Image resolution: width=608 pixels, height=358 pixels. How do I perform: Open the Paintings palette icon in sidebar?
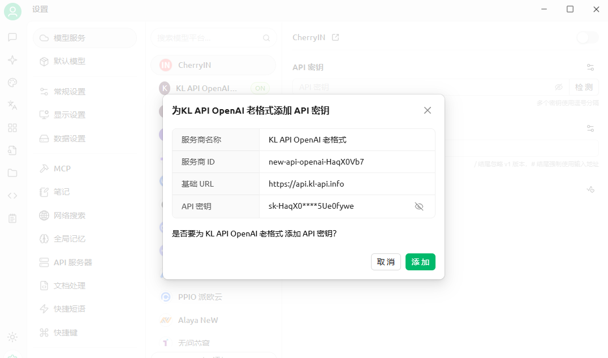click(x=12, y=83)
